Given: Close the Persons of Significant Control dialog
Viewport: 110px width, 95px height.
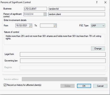Looking at the screenshot, I should click(x=105, y=2).
